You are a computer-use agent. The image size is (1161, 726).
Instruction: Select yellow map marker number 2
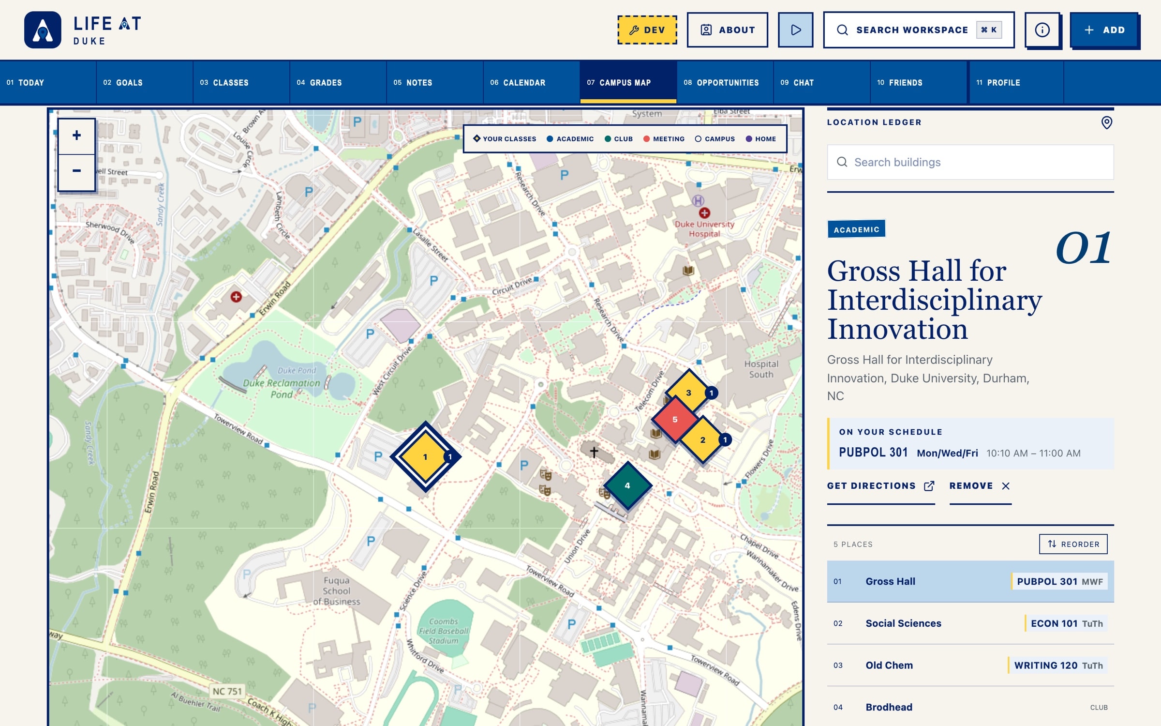[703, 439]
